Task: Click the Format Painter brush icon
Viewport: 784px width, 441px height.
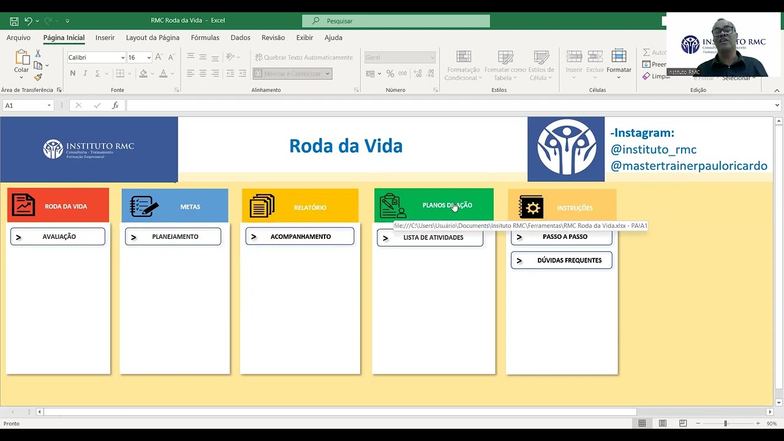Action: (38, 77)
